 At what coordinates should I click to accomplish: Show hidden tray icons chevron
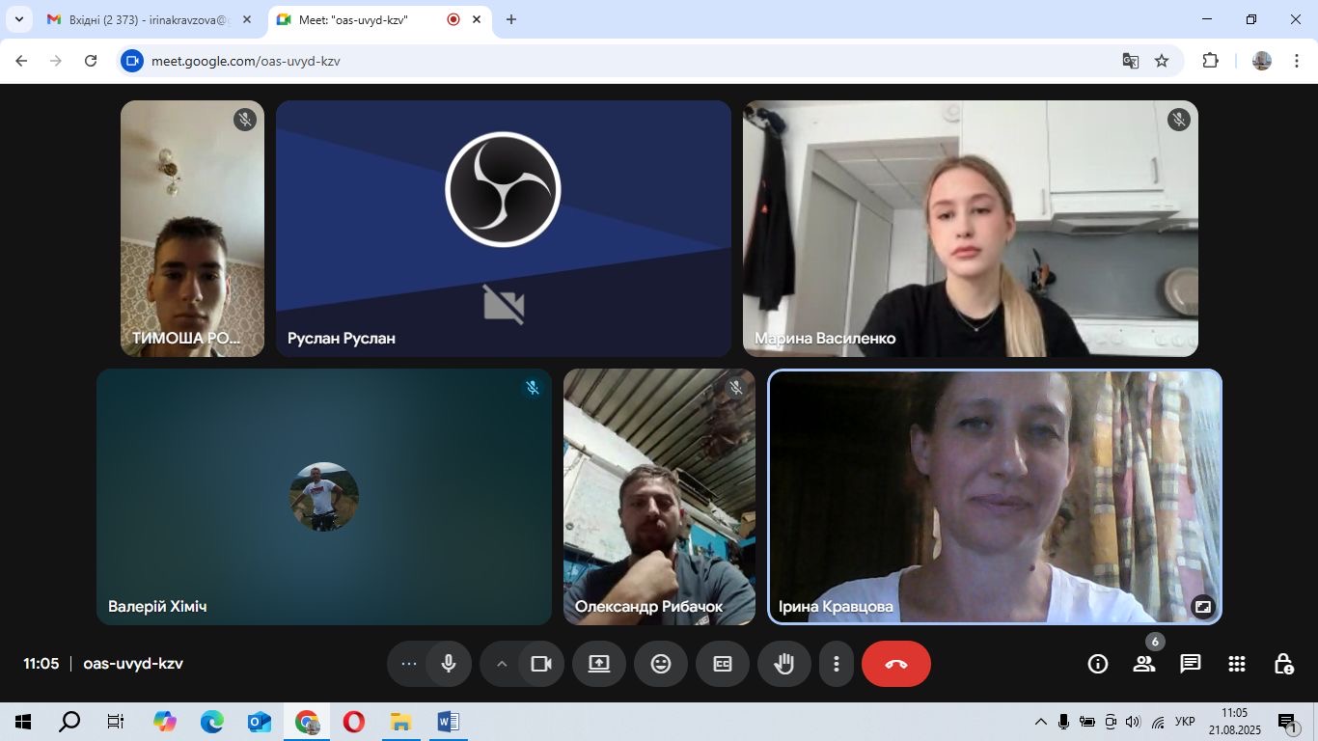[1041, 722]
